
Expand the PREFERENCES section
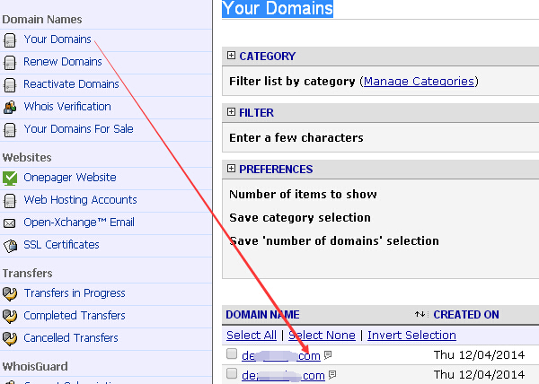pyautogui.click(x=232, y=169)
